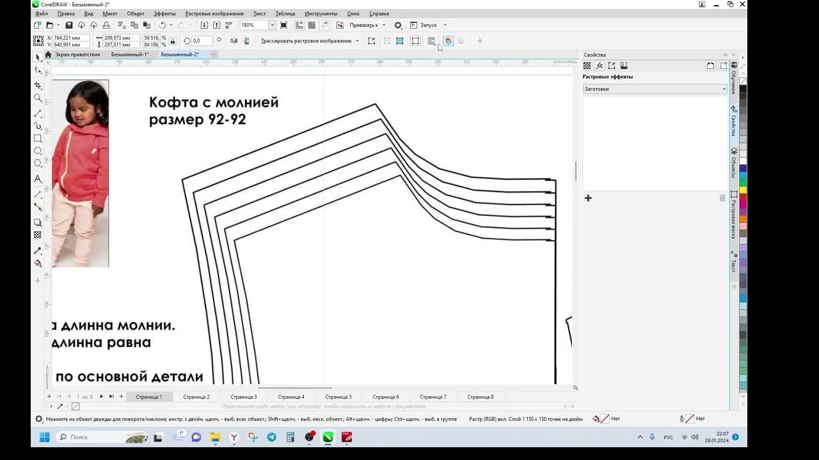Select the Parallel dimension tool
The height and width of the screenshot is (460, 819).
[38, 194]
